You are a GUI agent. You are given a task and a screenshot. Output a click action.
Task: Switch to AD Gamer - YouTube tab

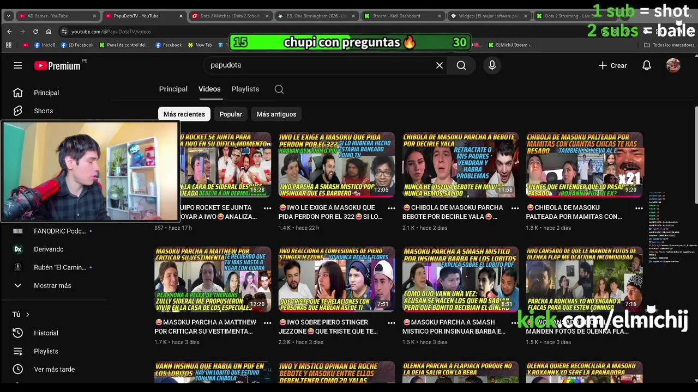click(57, 16)
